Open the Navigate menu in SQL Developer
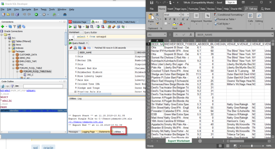This screenshot has height=149, width=275. click(26, 9)
